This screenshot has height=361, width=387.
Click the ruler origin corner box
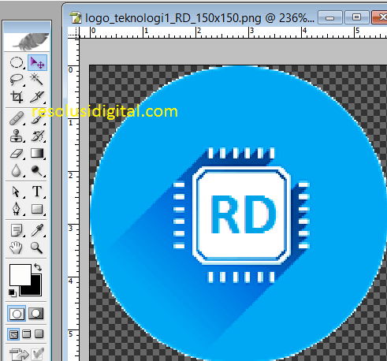tap(73, 33)
